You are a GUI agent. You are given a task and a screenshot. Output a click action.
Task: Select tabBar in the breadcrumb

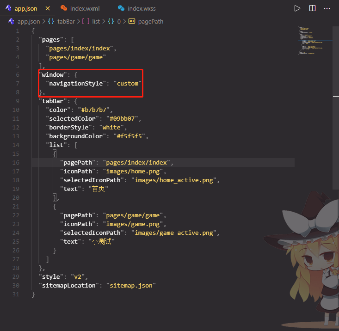pyautogui.click(x=66, y=22)
